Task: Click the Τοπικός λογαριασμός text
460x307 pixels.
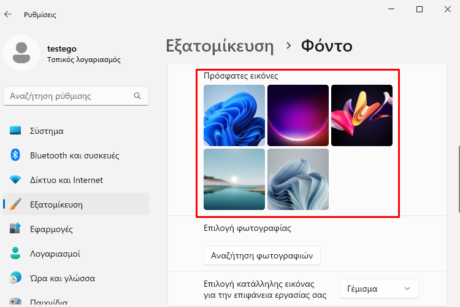Action: pyautogui.click(x=84, y=60)
